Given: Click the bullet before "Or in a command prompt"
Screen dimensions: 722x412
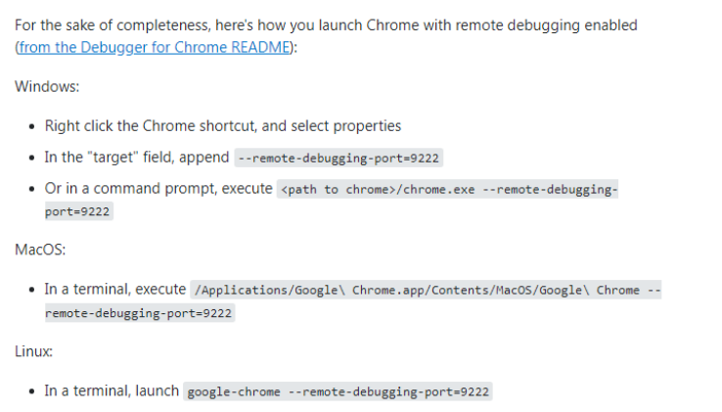Looking at the screenshot, I should coord(33,189).
